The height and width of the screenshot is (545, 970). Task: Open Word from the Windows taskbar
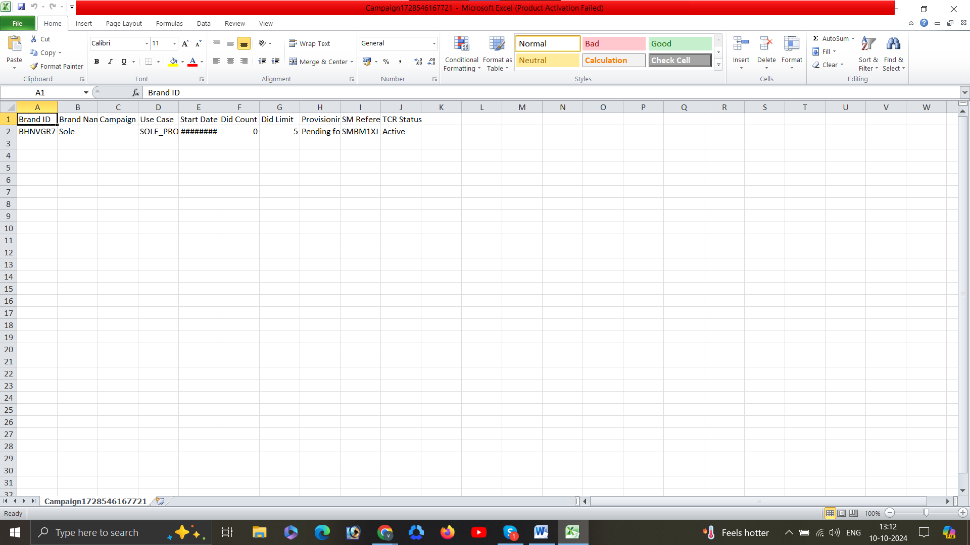(541, 532)
